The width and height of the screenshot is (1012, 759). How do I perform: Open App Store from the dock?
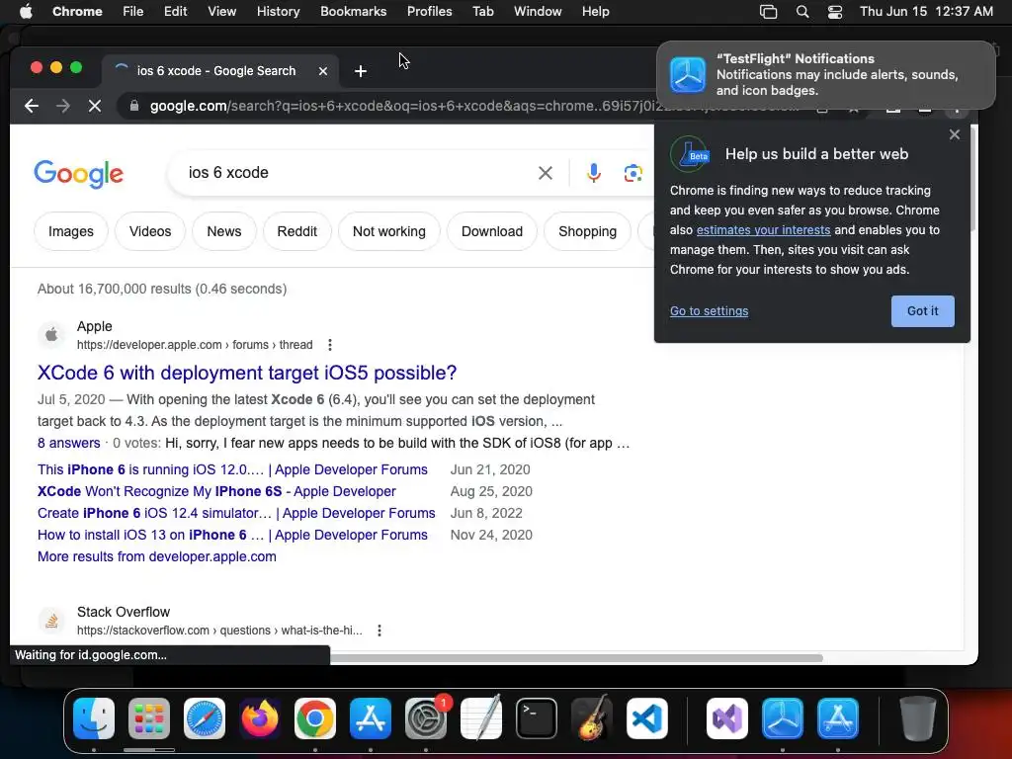point(371,718)
